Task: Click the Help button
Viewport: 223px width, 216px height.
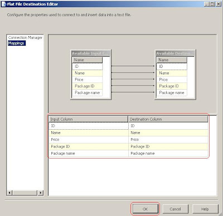Action: pos(205,209)
